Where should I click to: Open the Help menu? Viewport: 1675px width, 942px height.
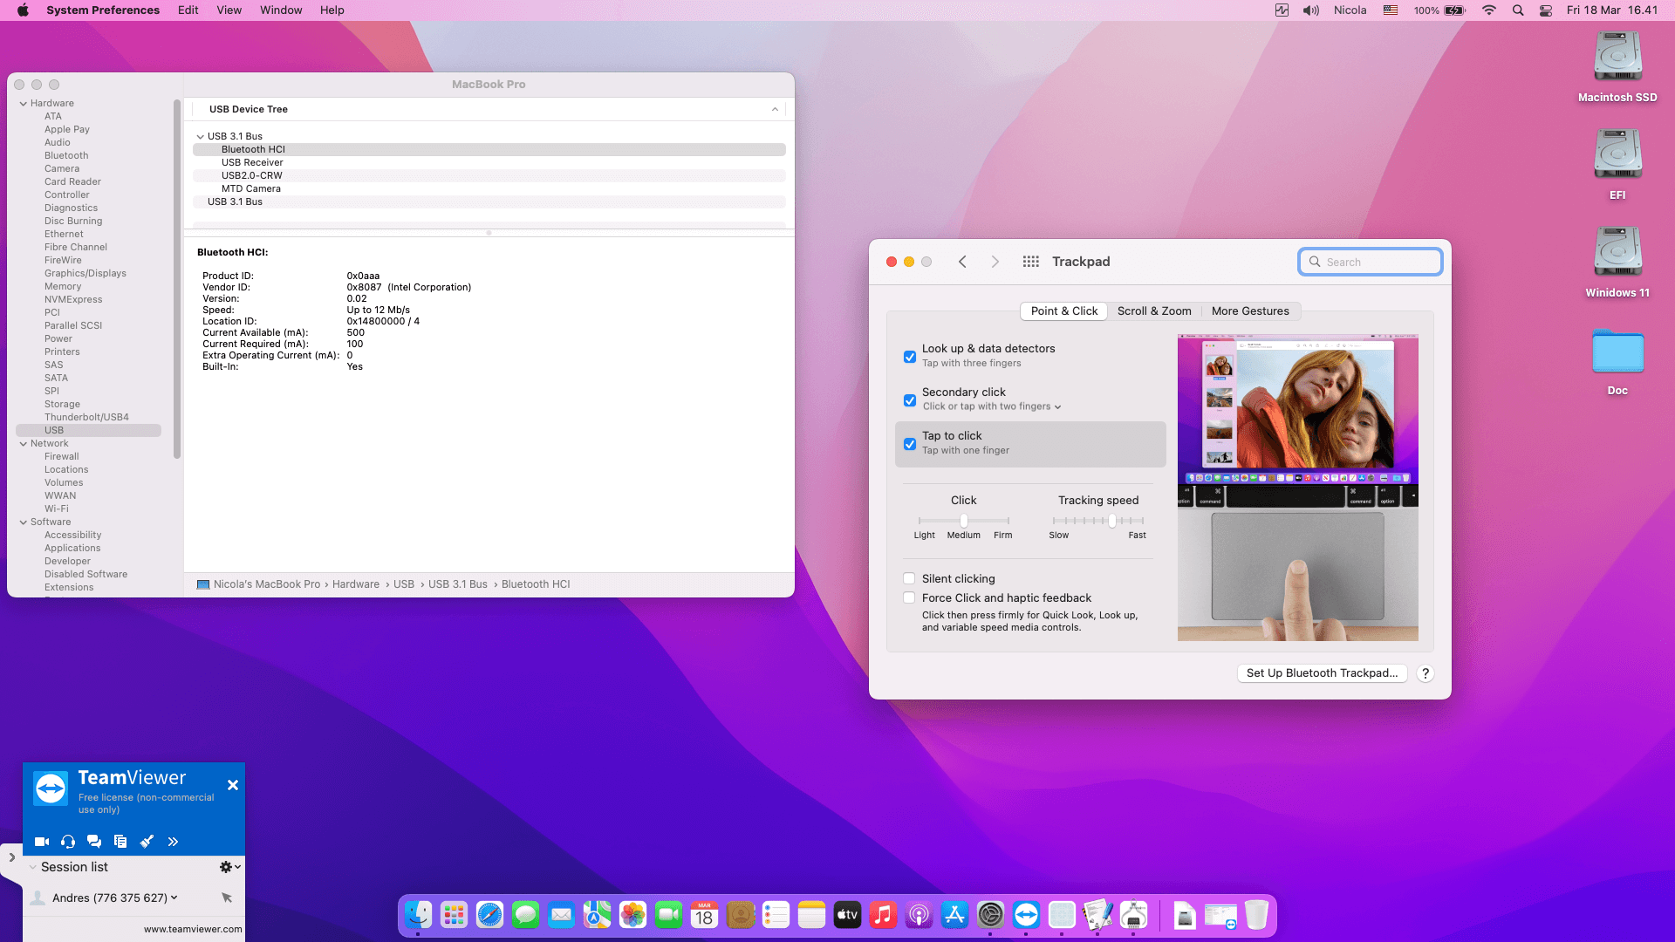(332, 10)
